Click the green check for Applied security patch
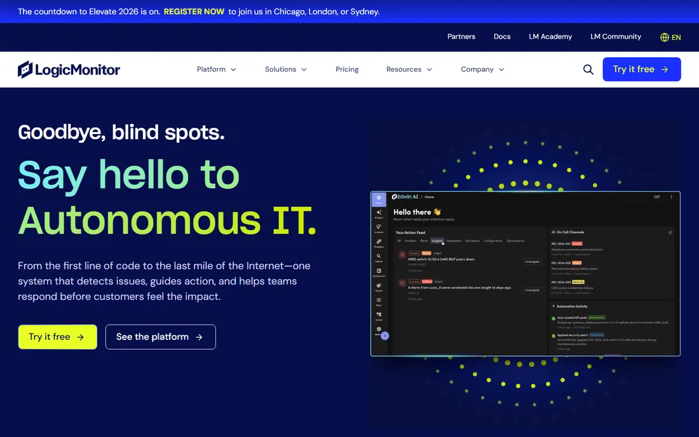699x437 pixels. [x=553, y=336]
